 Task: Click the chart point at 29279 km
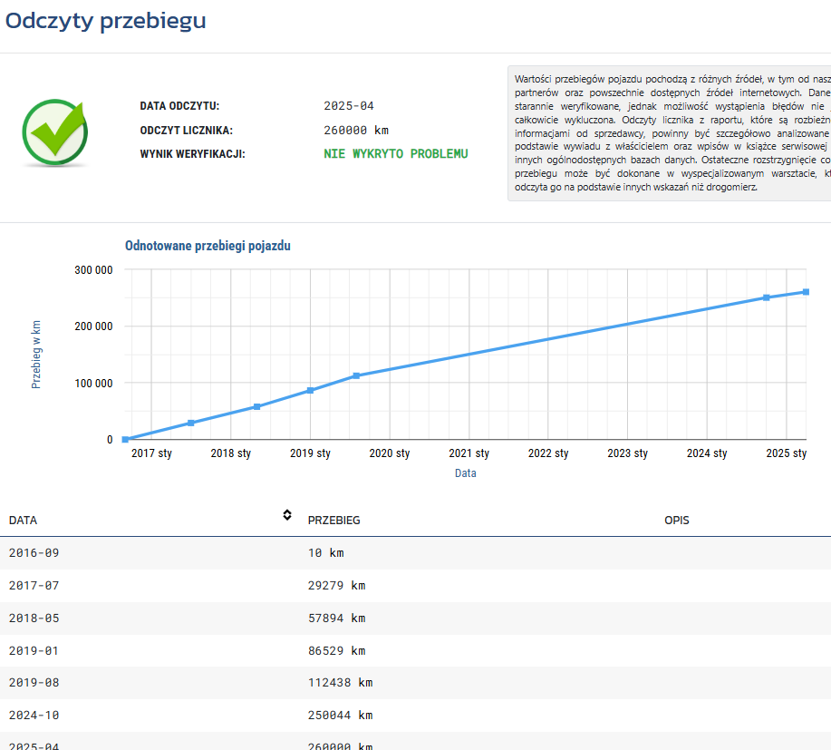coord(191,423)
